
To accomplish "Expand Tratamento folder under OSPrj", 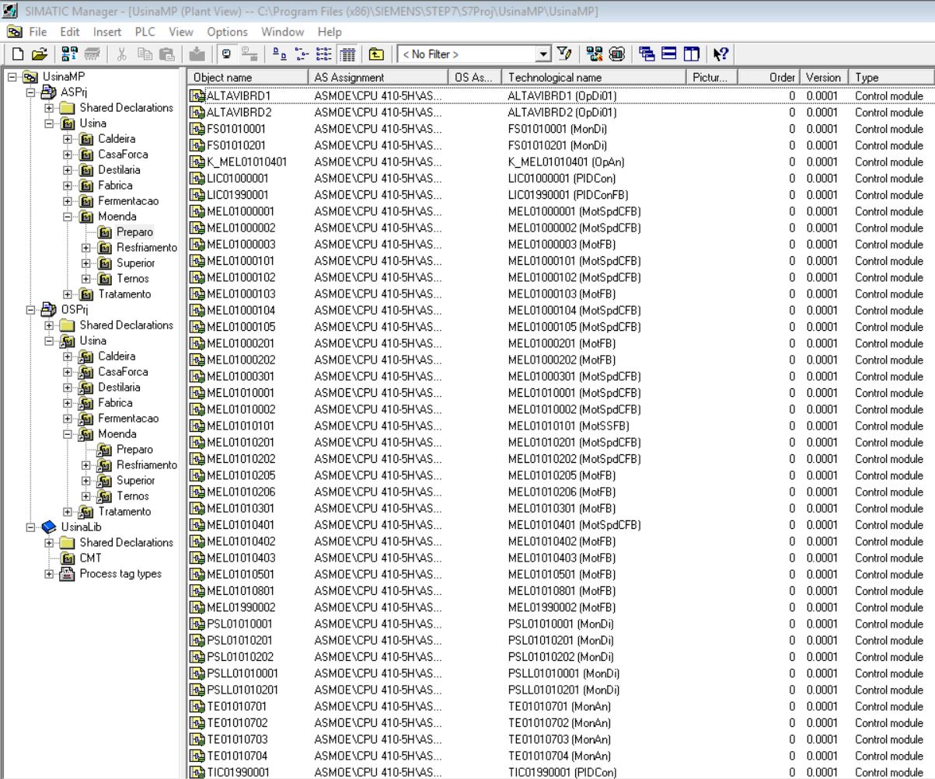I will point(68,512).
